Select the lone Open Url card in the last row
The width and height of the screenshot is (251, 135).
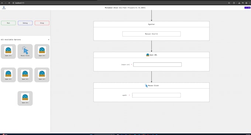25,98
